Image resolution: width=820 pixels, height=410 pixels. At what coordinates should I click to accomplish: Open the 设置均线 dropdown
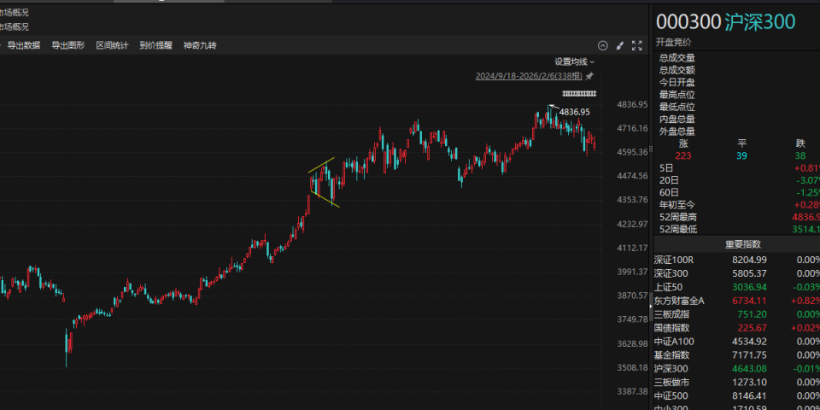pos(575,61)
